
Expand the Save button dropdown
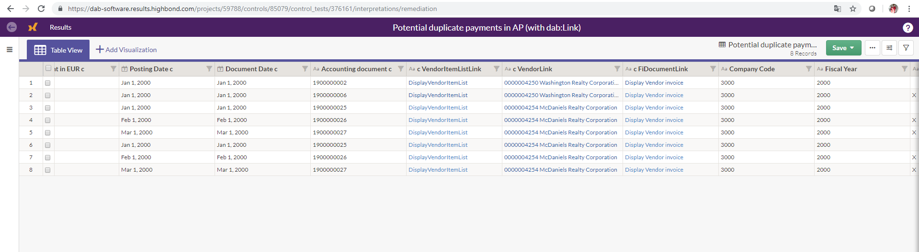852,48
